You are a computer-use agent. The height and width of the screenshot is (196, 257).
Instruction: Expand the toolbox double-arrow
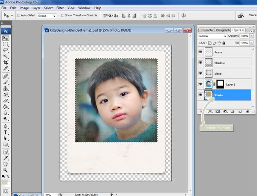coord(2,23)
